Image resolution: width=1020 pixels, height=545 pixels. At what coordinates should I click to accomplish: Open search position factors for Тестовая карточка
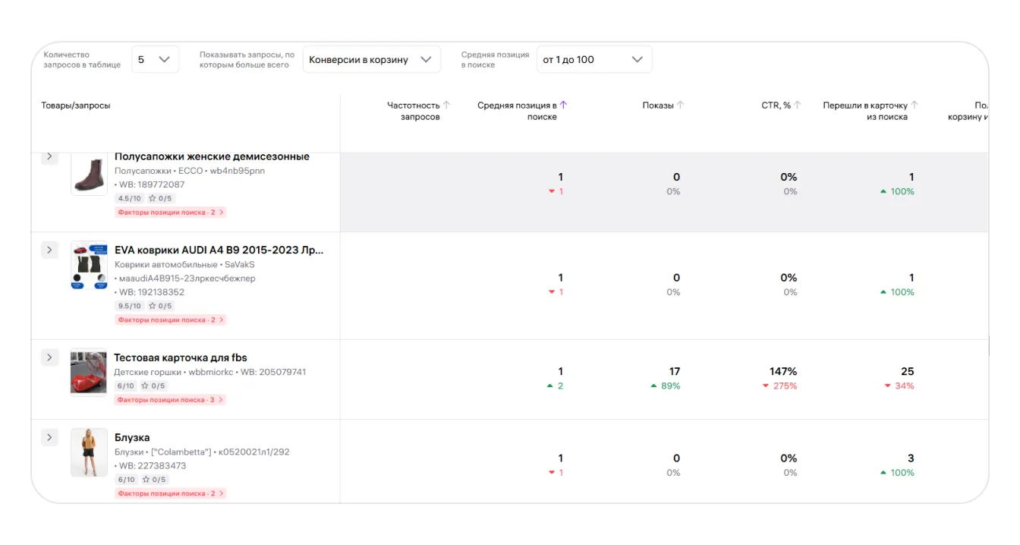171,400
